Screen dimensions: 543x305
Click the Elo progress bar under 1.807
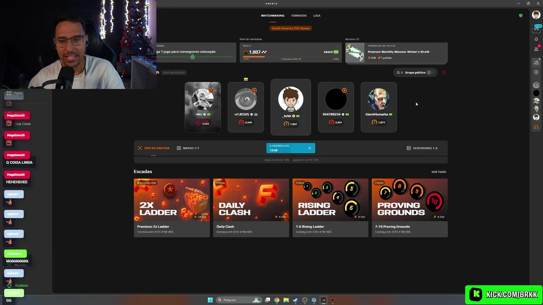291,56
